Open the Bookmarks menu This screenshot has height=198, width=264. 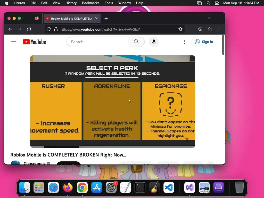tap(90, 3)
